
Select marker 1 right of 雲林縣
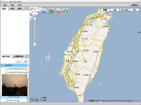tap(72, 55)
